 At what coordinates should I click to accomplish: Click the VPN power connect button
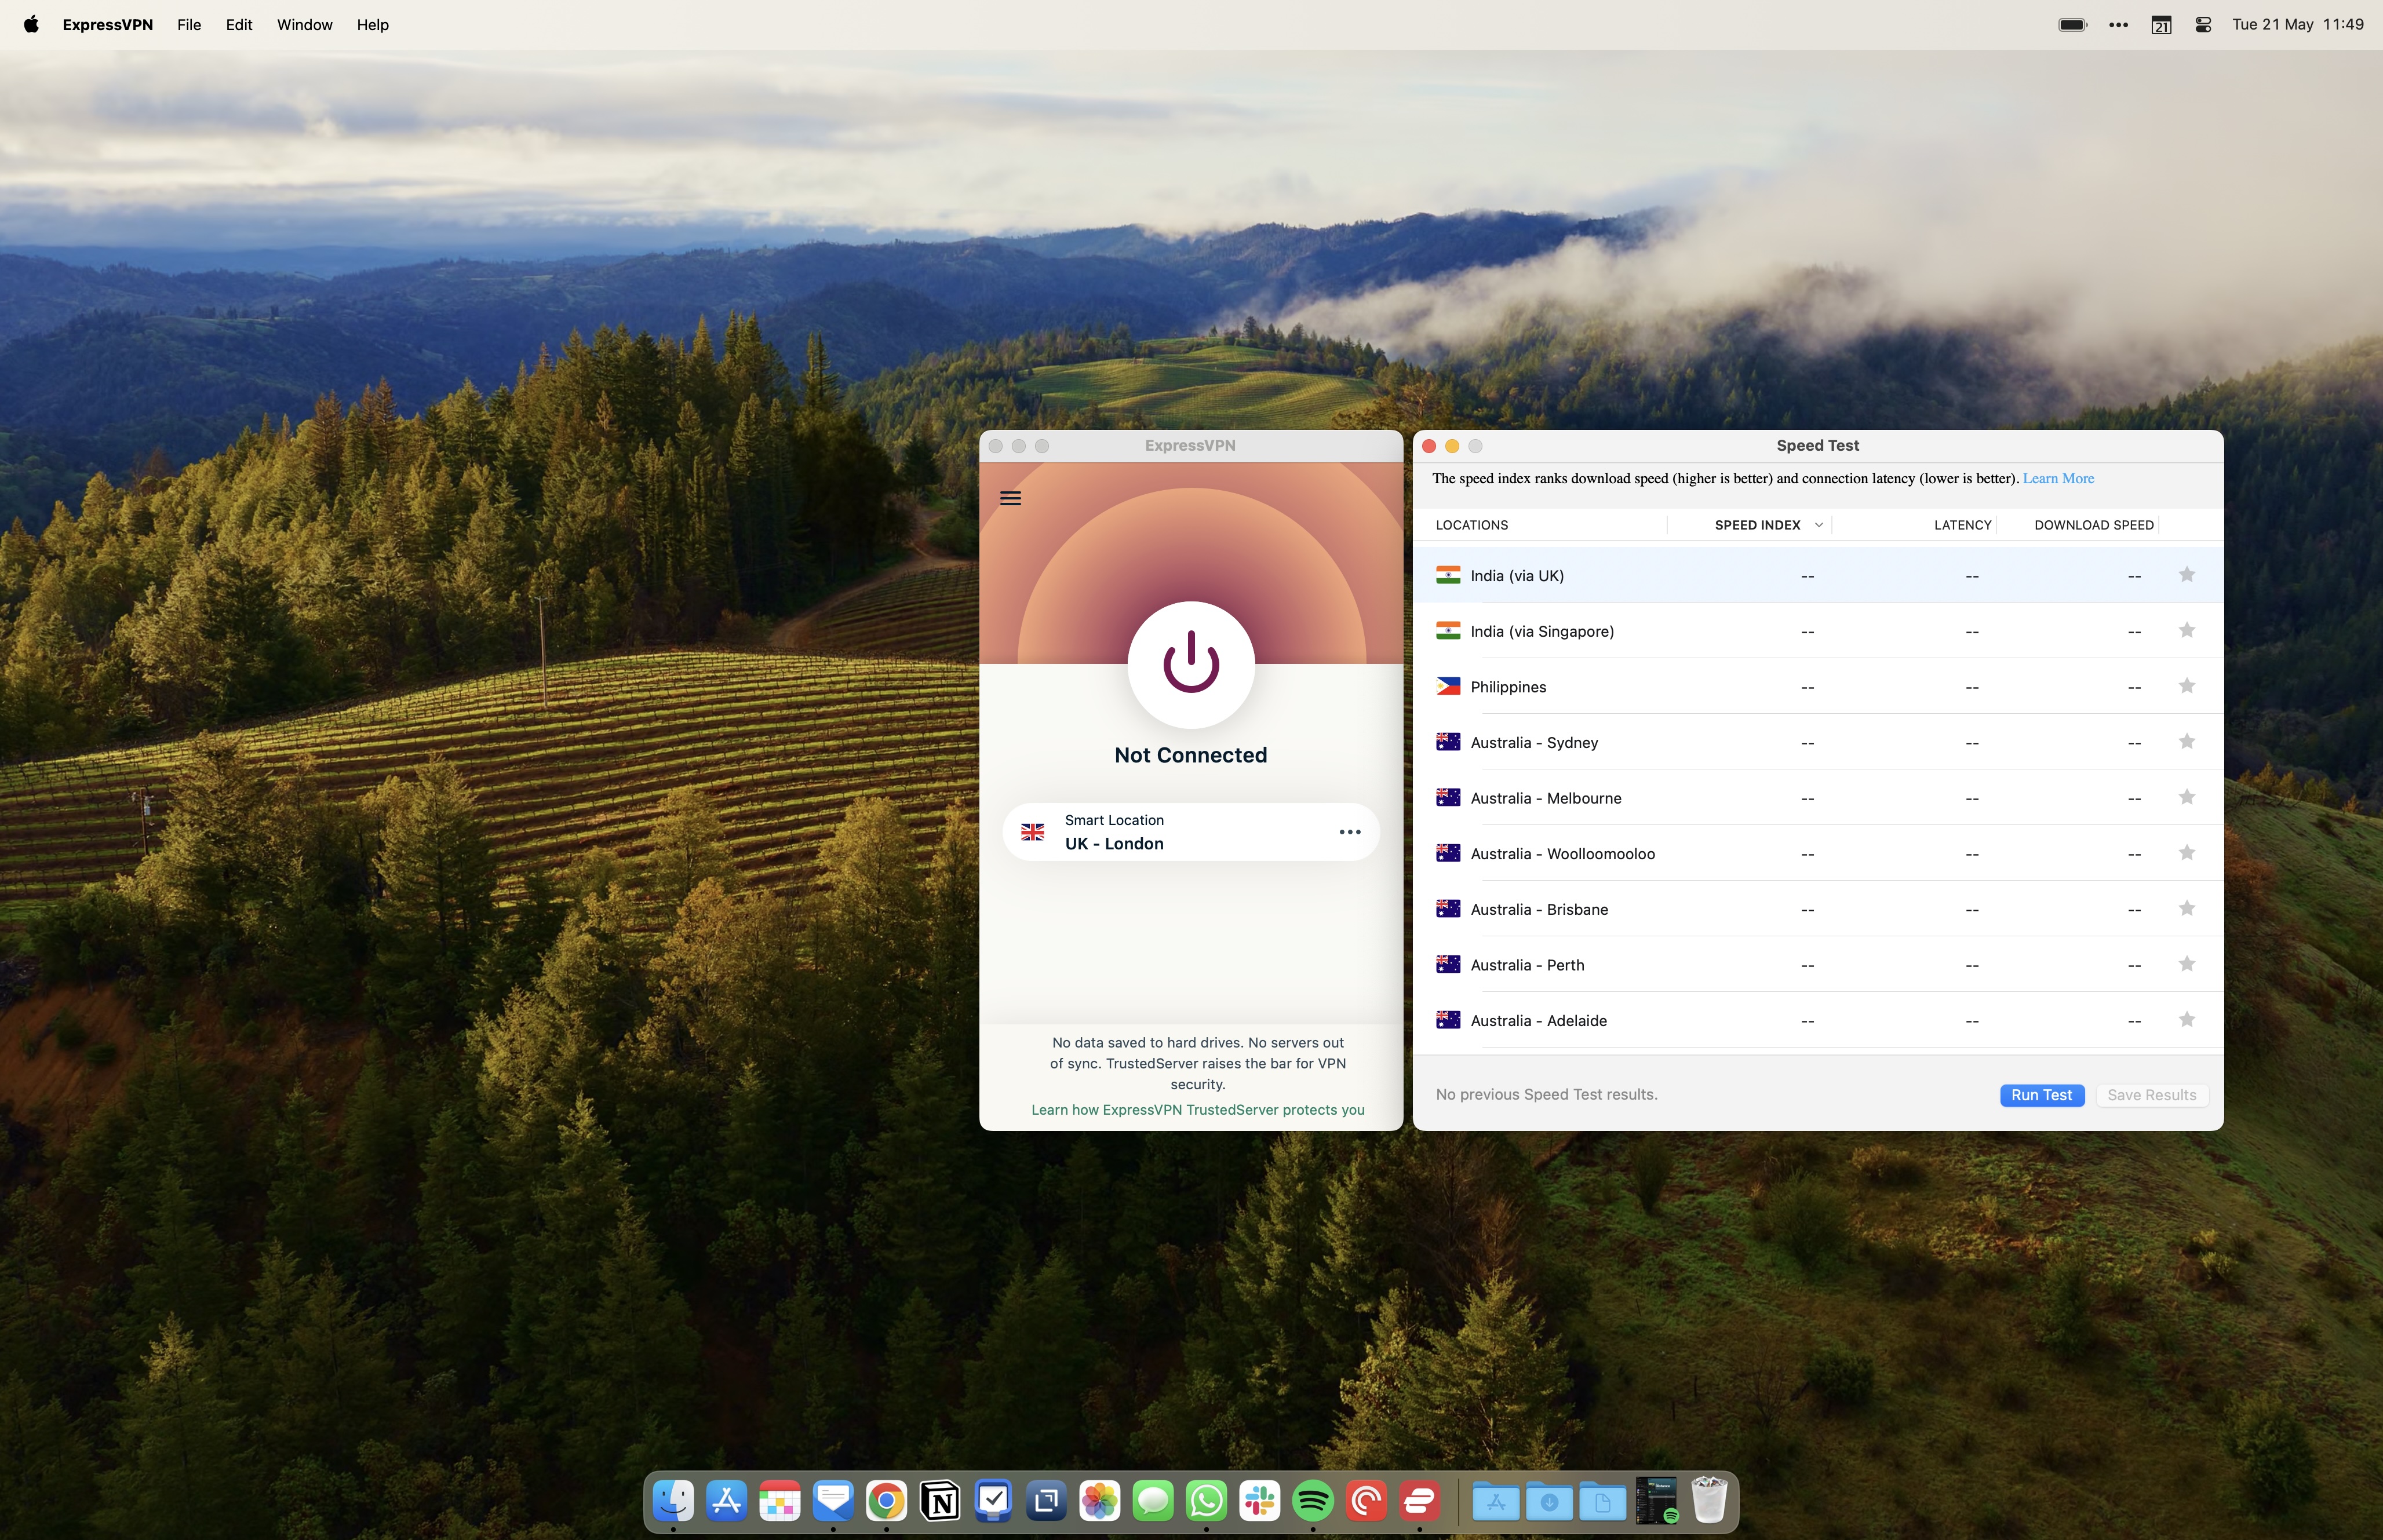pyautogui.click(x=1190, y=663)
